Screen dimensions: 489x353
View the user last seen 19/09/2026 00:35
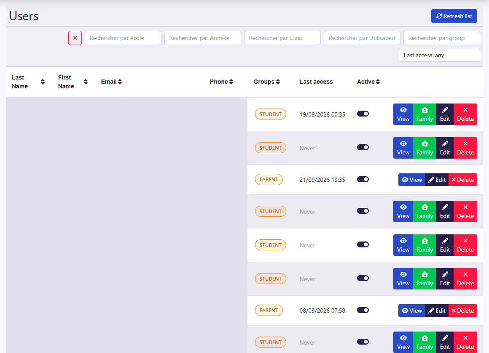(x=403, y=114)
